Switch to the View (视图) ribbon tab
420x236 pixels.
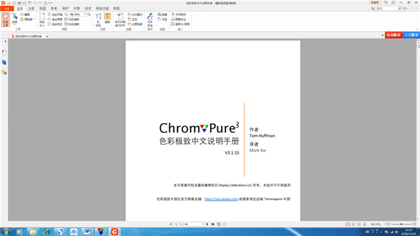click(x=43, y=8)
